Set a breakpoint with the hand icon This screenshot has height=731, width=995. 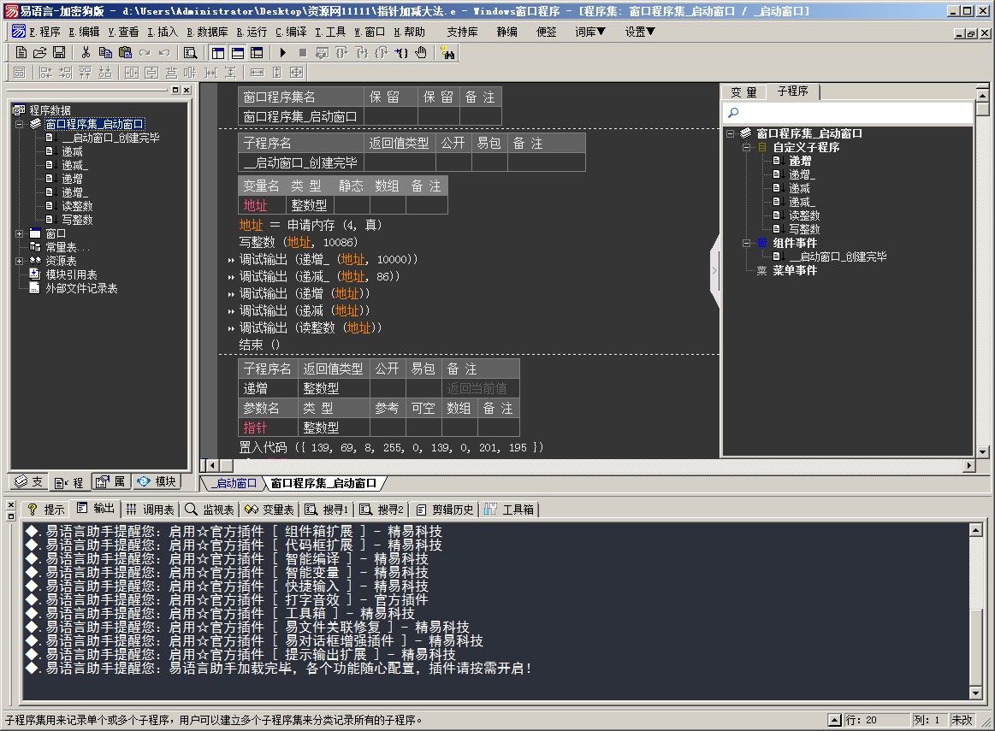(421, 53)
